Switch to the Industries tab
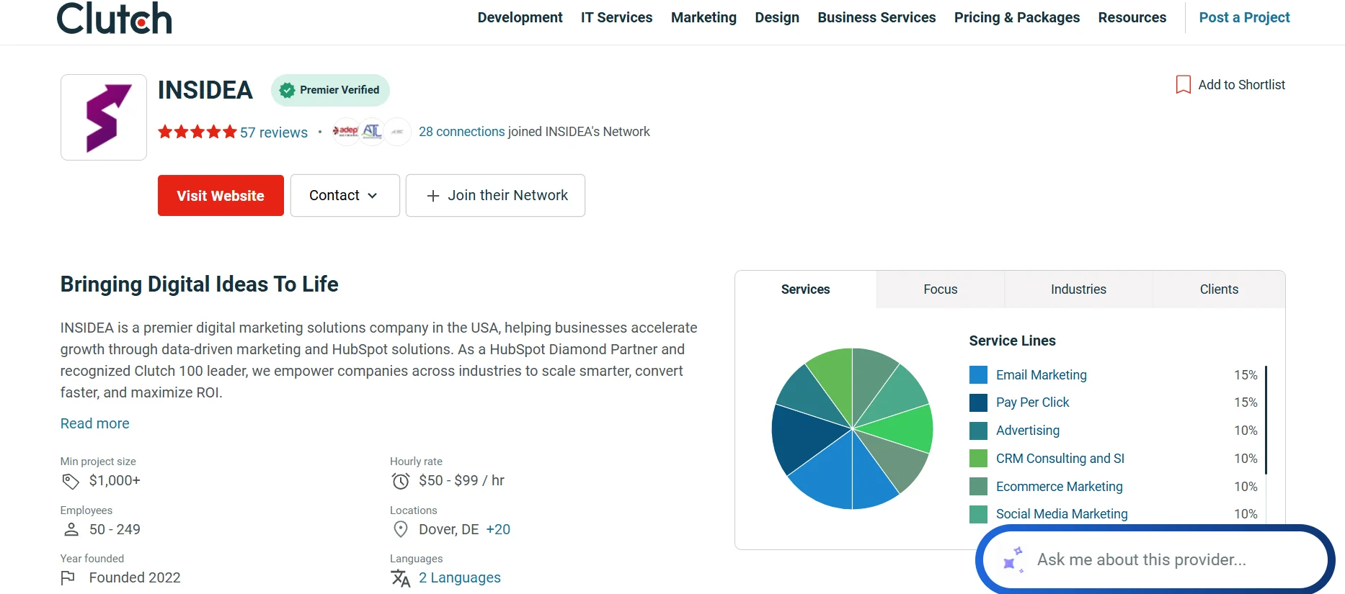The height and width of the screenshot is (594, 1345). coord(1078,289)
